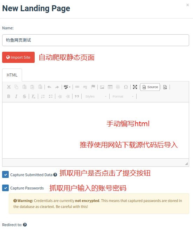Screen dimensions: 193x230
Task: Open the spell check ABC dropdown
Action: click(67, 87)
